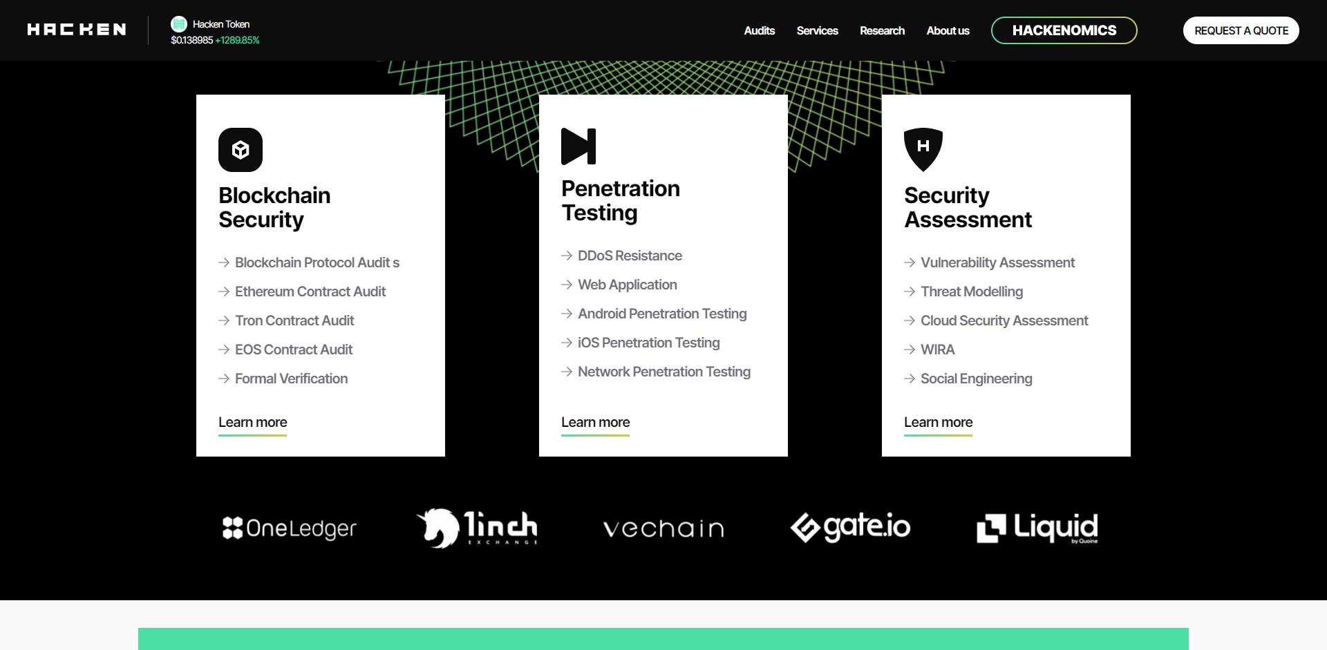Screen dimensions: 1327x650
Task: Open the WIRA link
Action: (938, 350)
